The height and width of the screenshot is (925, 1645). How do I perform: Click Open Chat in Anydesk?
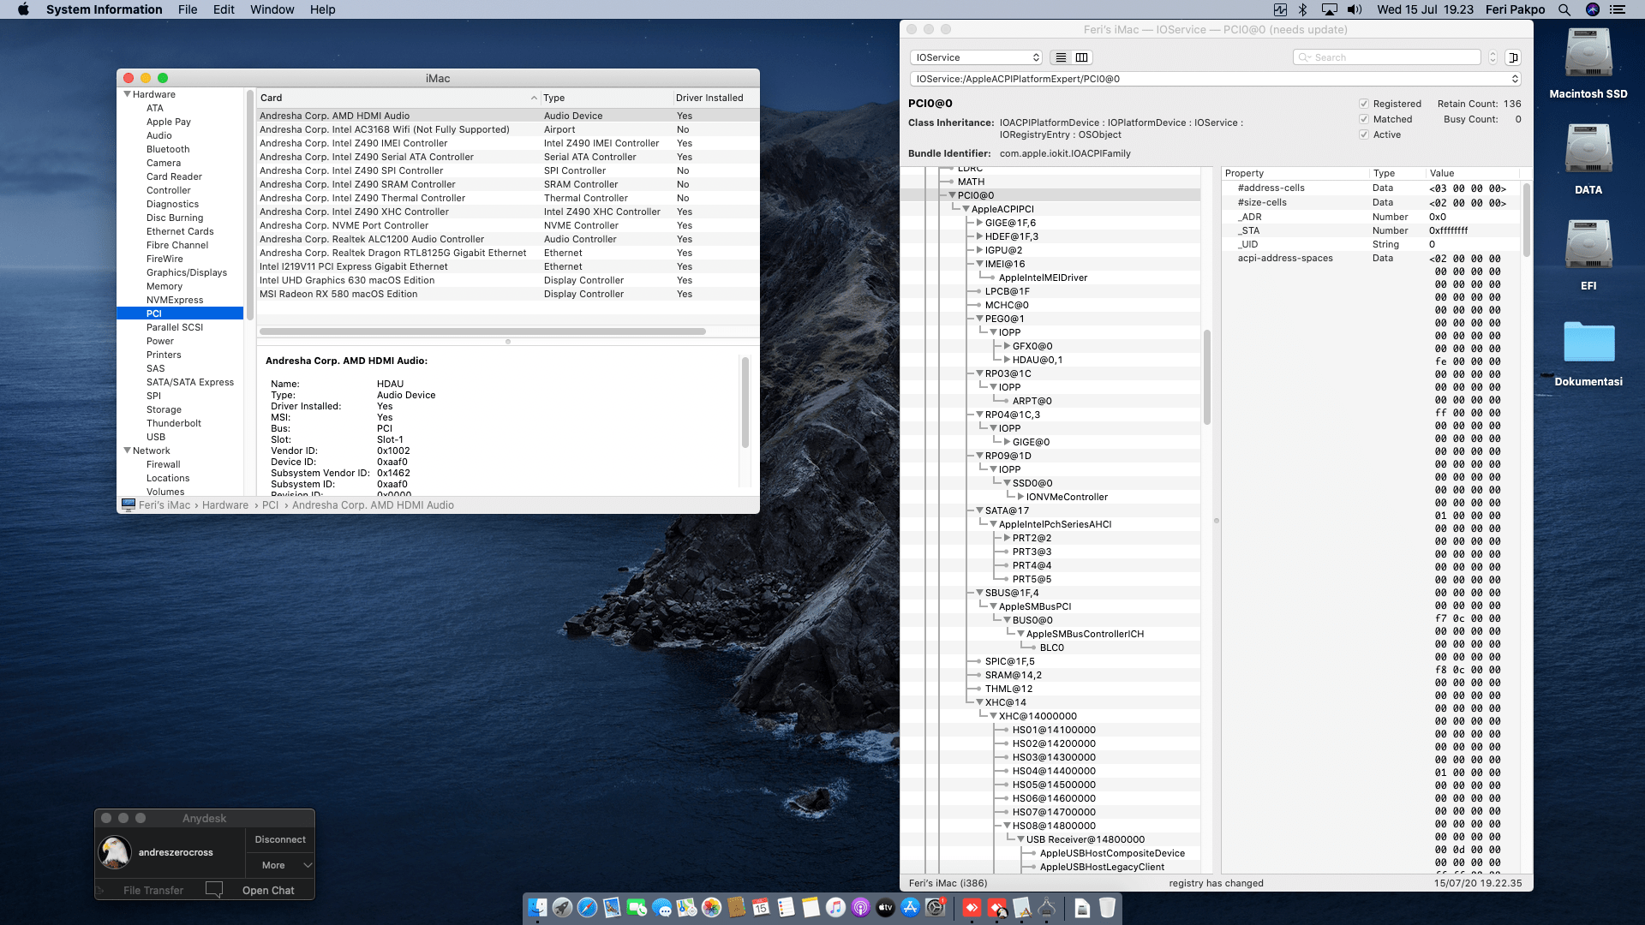(268, 890)
